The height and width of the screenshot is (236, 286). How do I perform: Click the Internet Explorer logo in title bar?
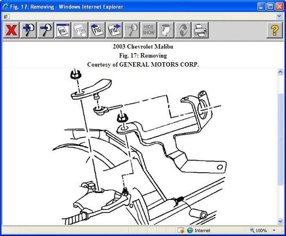point(5,7)
